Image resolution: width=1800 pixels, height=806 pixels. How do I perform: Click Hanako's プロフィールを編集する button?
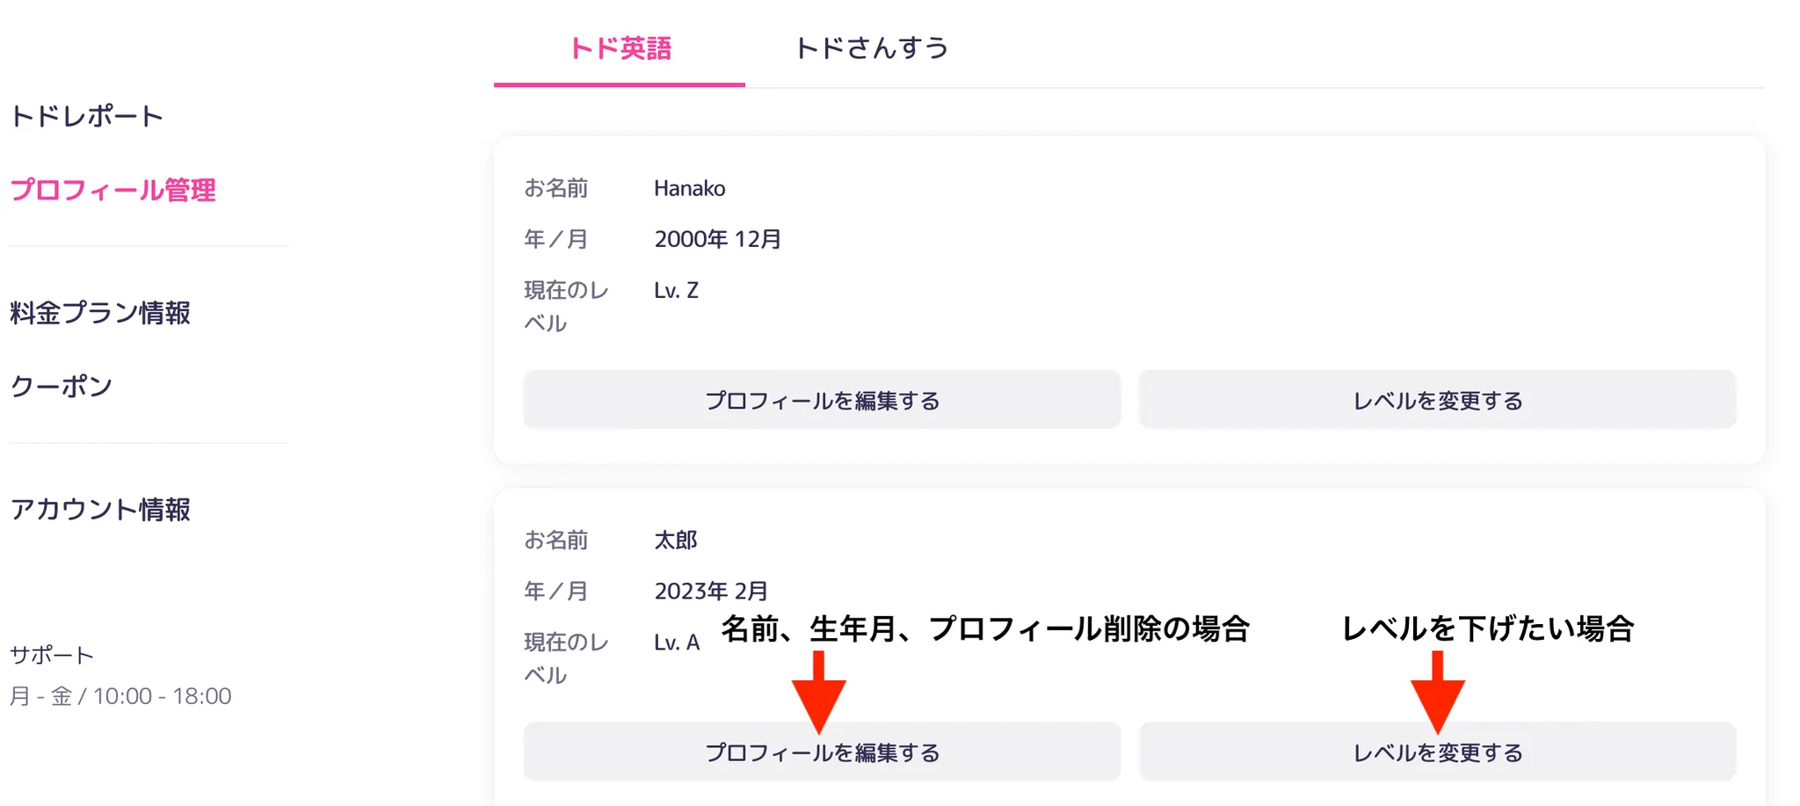822,401
